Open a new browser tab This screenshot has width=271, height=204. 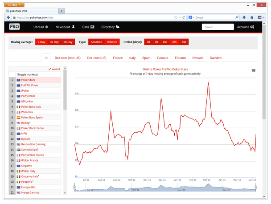pos(62,11)
